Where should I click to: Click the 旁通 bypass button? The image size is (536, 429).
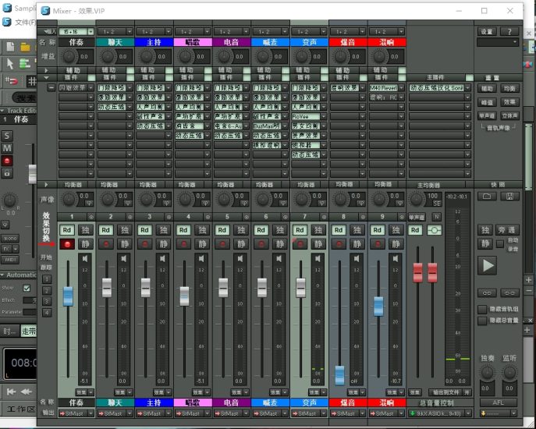tap(507, 230)
